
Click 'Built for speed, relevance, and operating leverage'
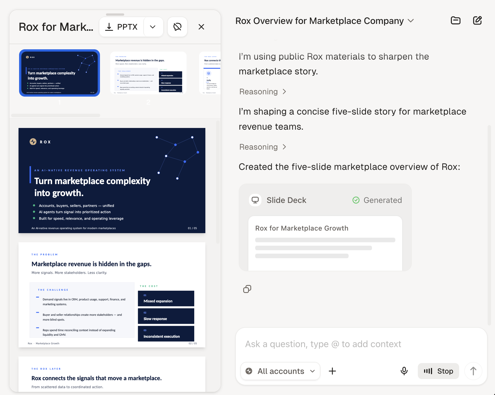81,219
